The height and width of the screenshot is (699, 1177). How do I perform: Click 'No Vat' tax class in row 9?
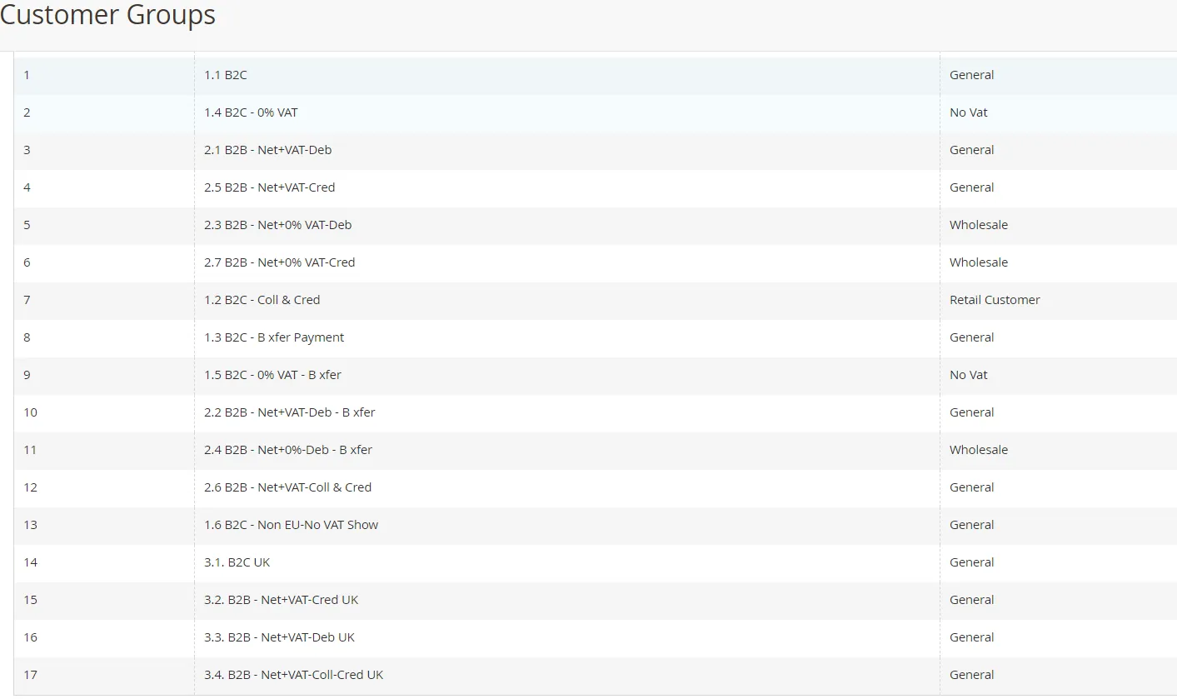(x=968, y=375)
